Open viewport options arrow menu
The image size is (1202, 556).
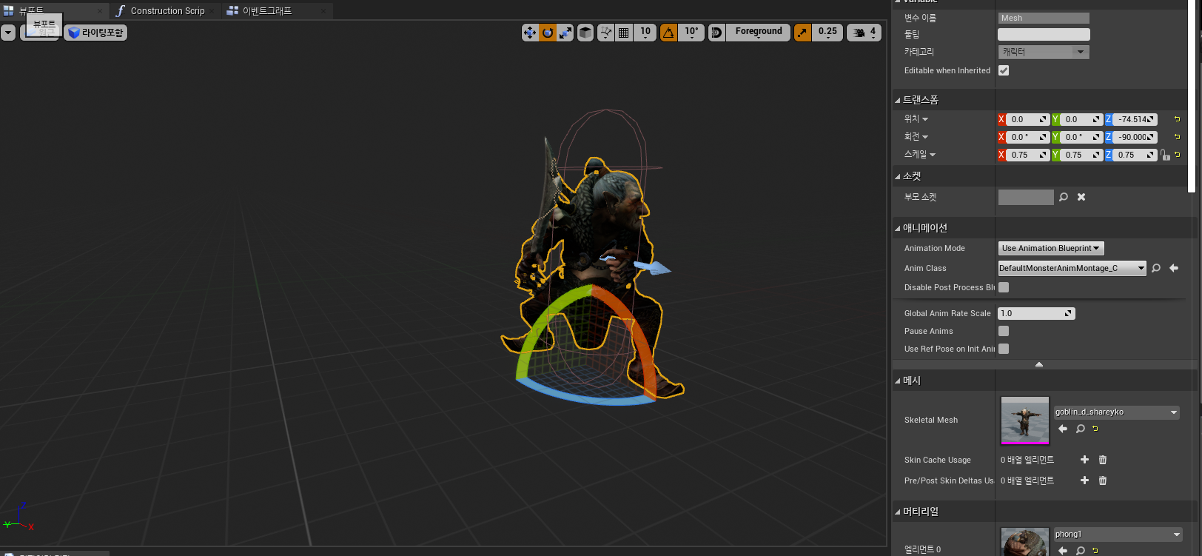click(x=8, y=33)
